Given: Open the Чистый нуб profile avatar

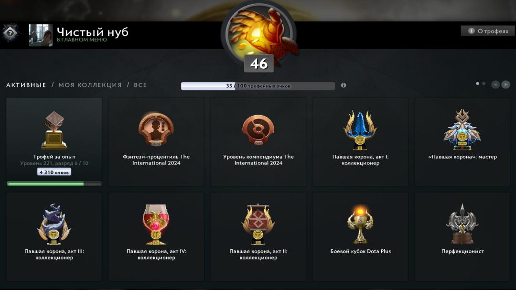Looking at the screenshot, I should (41, 35).
